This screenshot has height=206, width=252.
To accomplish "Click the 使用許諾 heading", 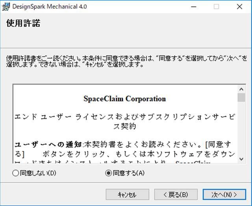I will coord(23,23).
